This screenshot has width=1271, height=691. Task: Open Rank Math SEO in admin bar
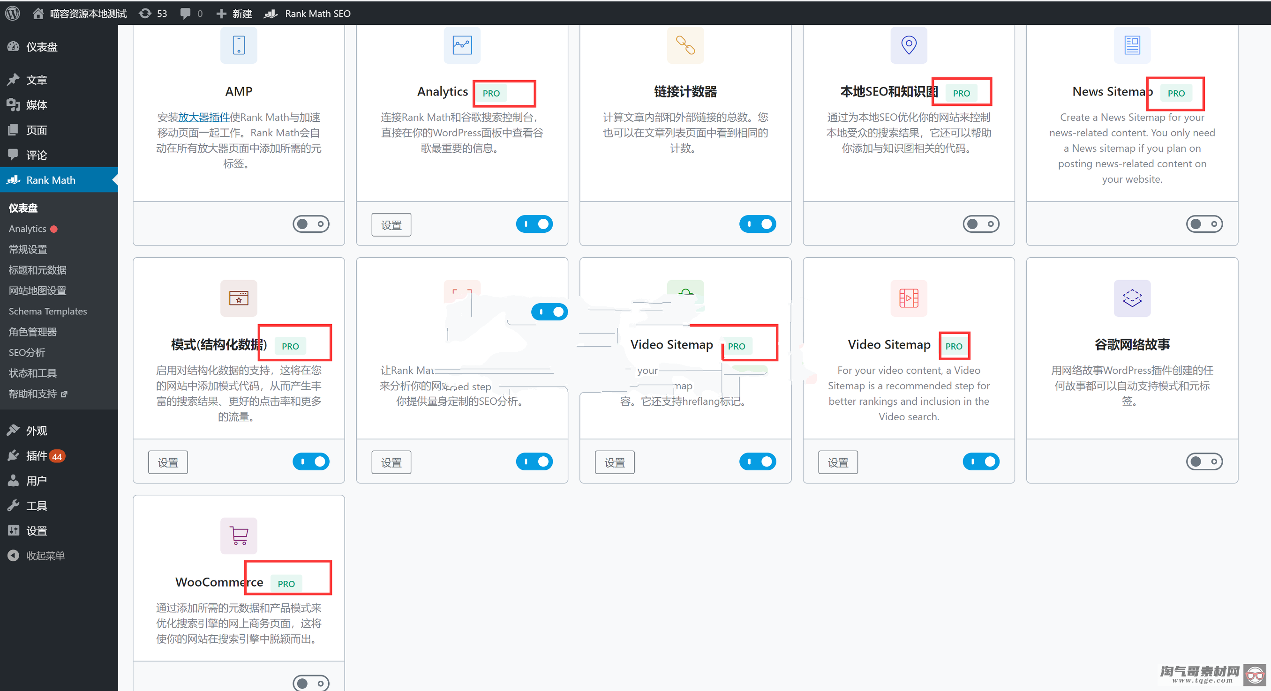point(307,13)
